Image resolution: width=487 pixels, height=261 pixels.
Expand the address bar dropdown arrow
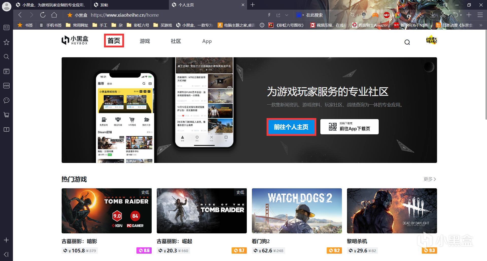[x=287, y=15]
